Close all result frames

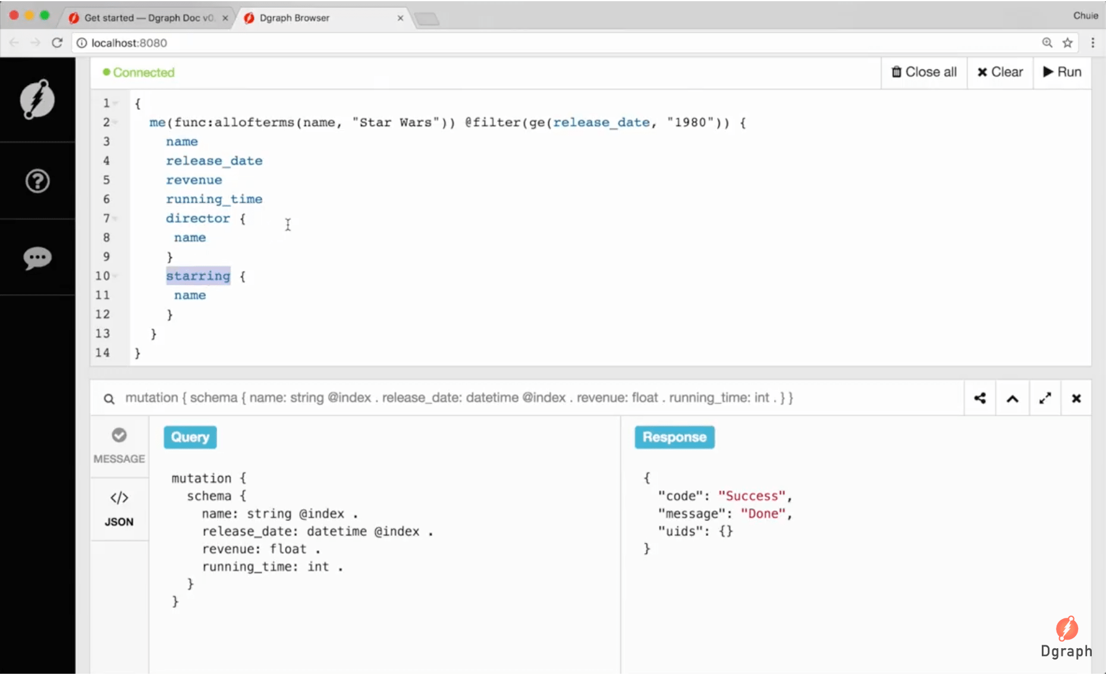pos(924,72)
